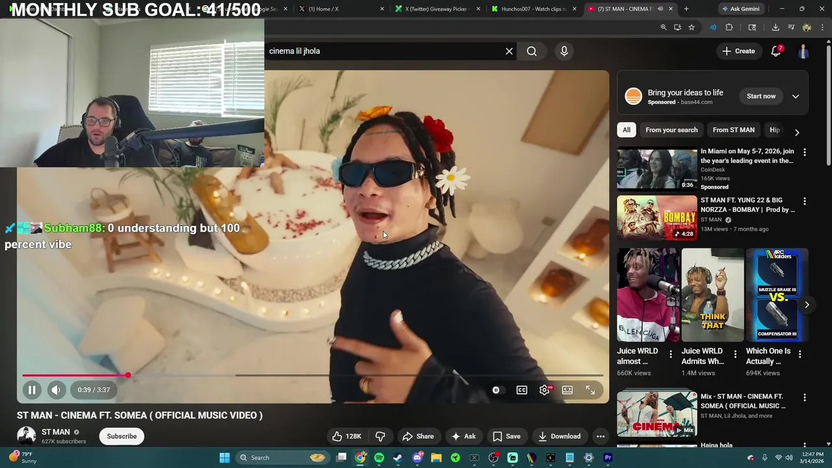Save video to a playlist
The width and height of the screenshot is (832, 468).
[x=506, y=436]
